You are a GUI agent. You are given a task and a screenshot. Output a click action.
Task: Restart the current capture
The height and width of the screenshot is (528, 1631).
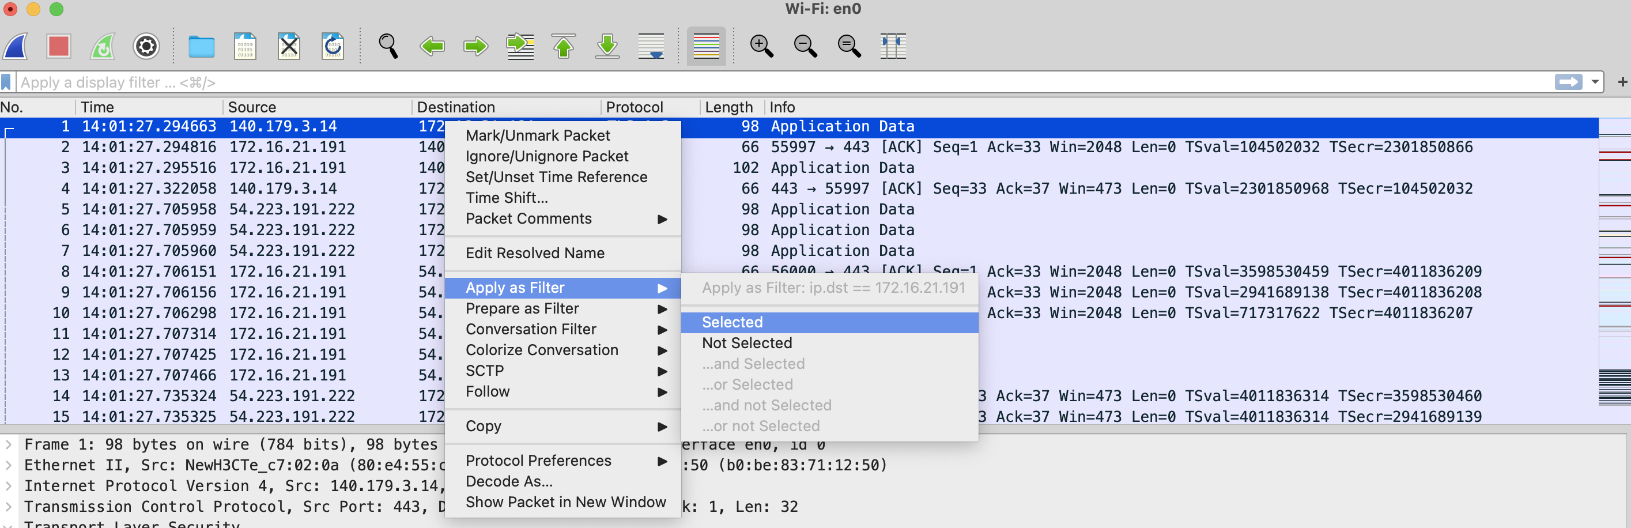click(x=103, y=46)
